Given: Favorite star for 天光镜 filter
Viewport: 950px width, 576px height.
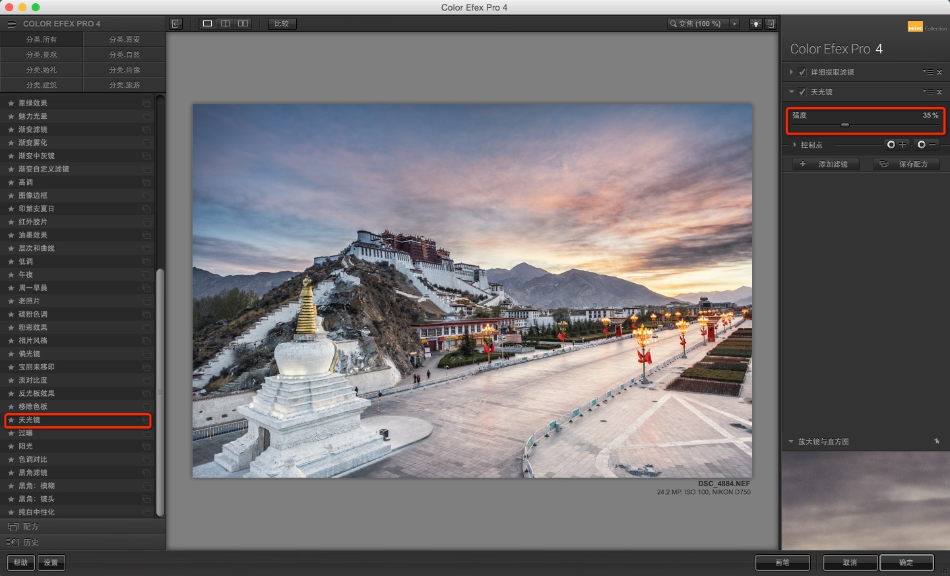Looking at the screenshot, I should click(11, 420).
